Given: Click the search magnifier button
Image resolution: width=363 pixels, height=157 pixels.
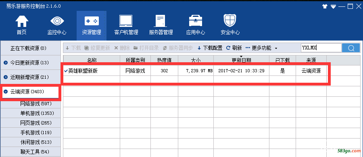Looking at the screenshot, I should pyautogui.click(x=351, y=48).
